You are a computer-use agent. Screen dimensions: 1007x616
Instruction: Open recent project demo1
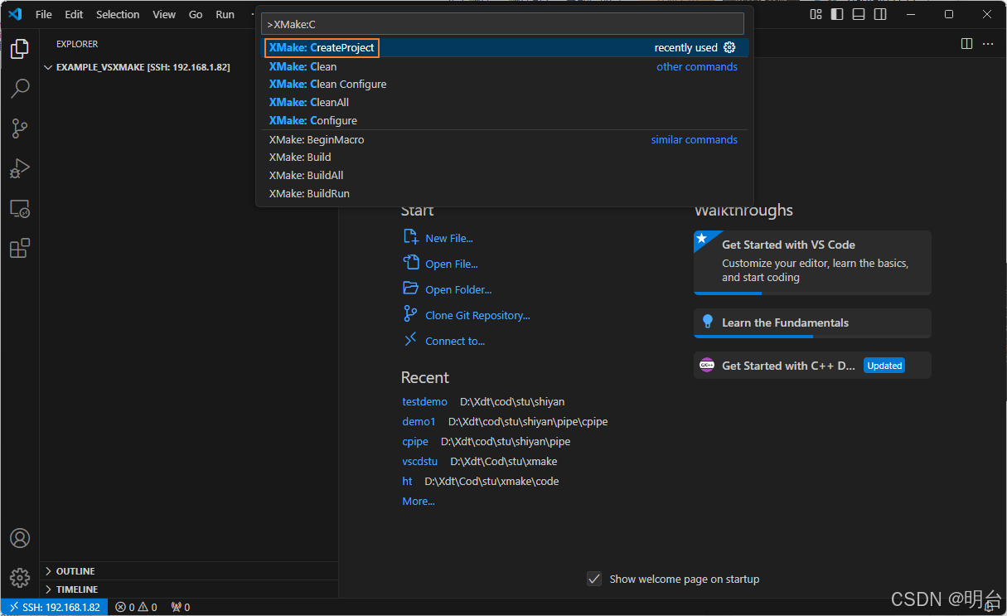coord(419,421)
